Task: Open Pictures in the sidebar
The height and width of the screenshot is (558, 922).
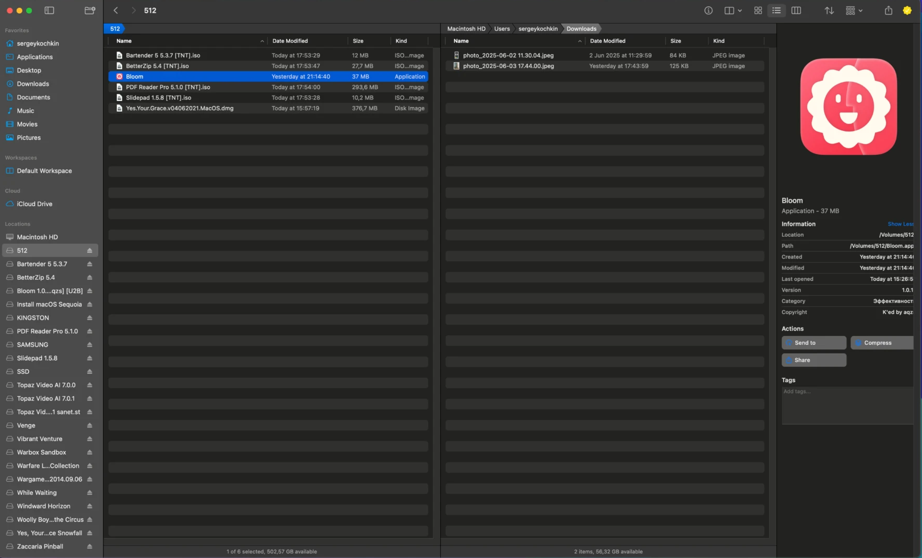Action: (x=50, y=138)
